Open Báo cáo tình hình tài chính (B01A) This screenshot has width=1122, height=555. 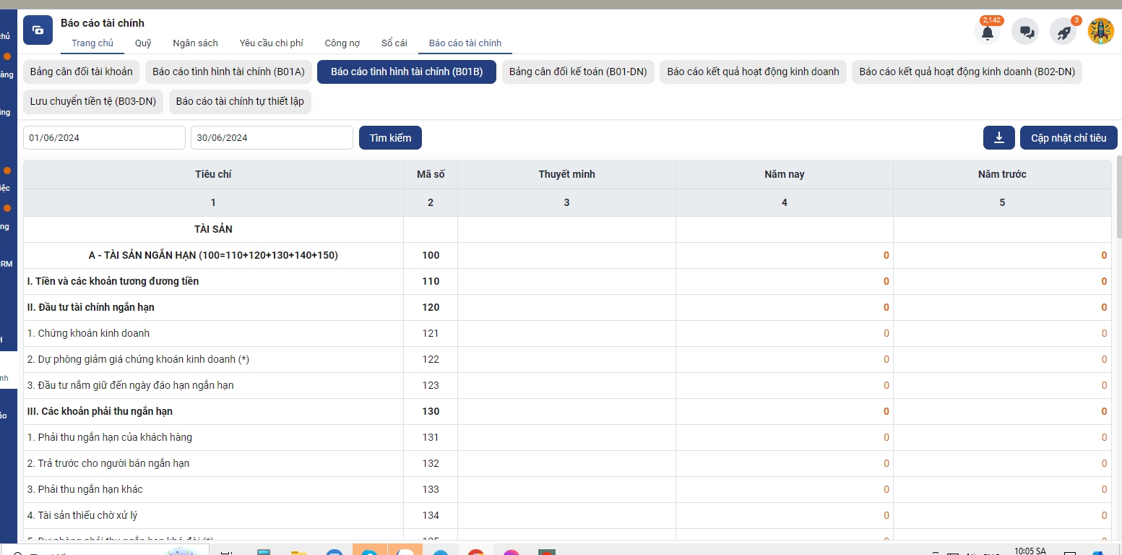228,72
